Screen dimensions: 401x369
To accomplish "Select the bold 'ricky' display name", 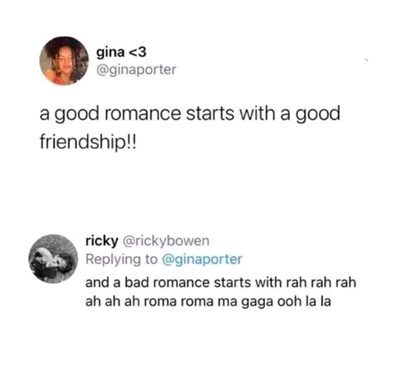I will [102, 241].
